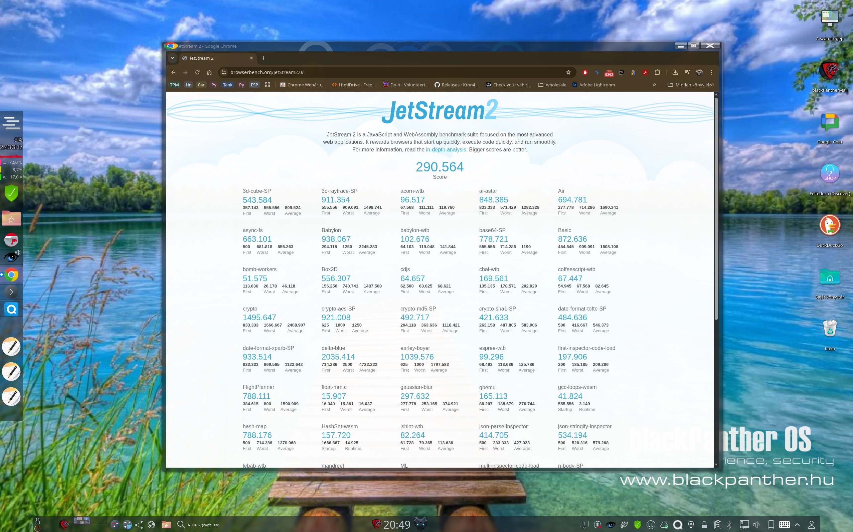Image resolution: width=853 pixels, height=532 pixels.
Task: Open the Chrome downloads icon
Action: click(675, 72)
